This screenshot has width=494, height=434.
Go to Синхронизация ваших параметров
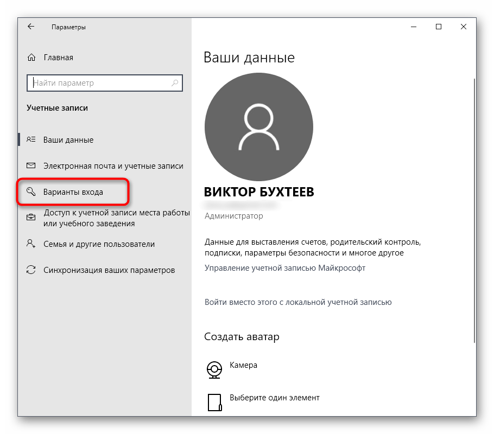109,270
